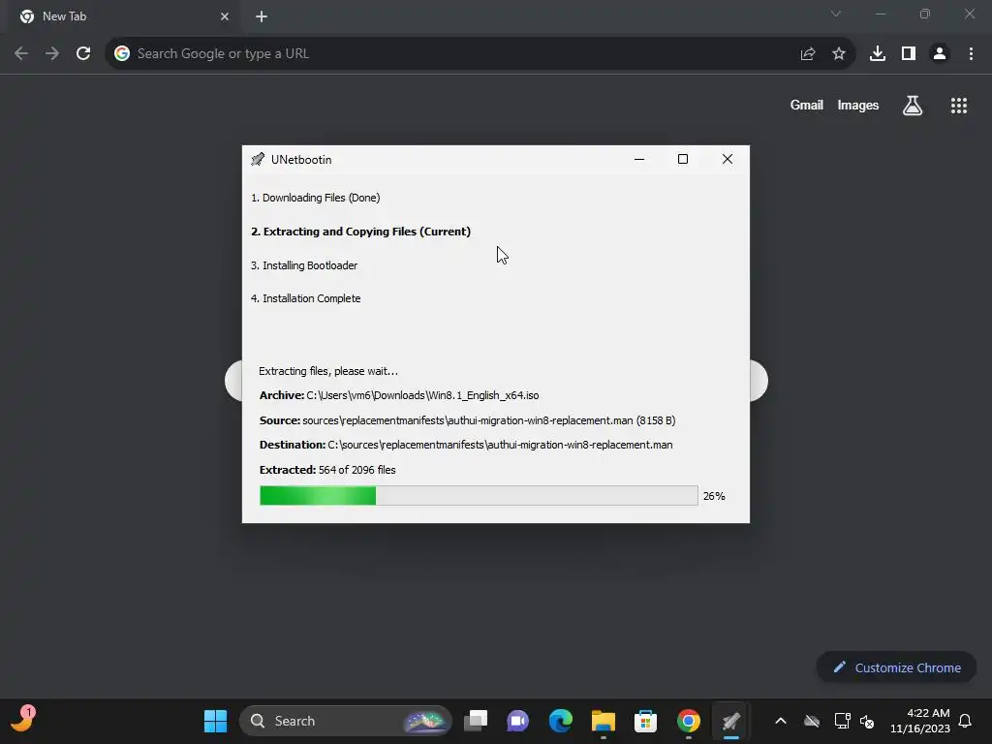Open Chrome downloads icon

[878, 54]
